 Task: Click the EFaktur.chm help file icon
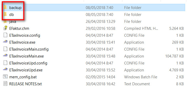(x=5, y=28)
